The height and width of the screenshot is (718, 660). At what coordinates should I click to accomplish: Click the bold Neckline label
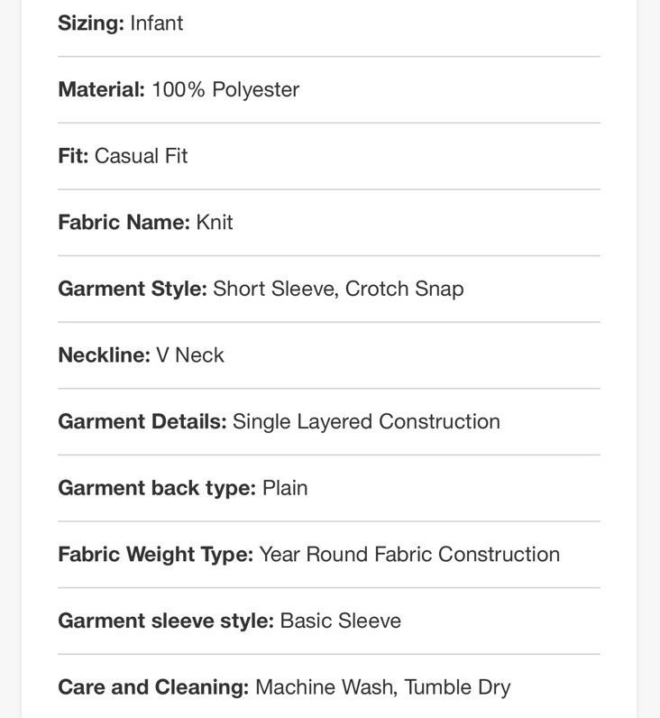[105, 355]
